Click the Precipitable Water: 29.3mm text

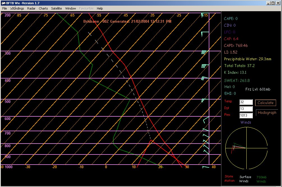[x=248, y=59]
